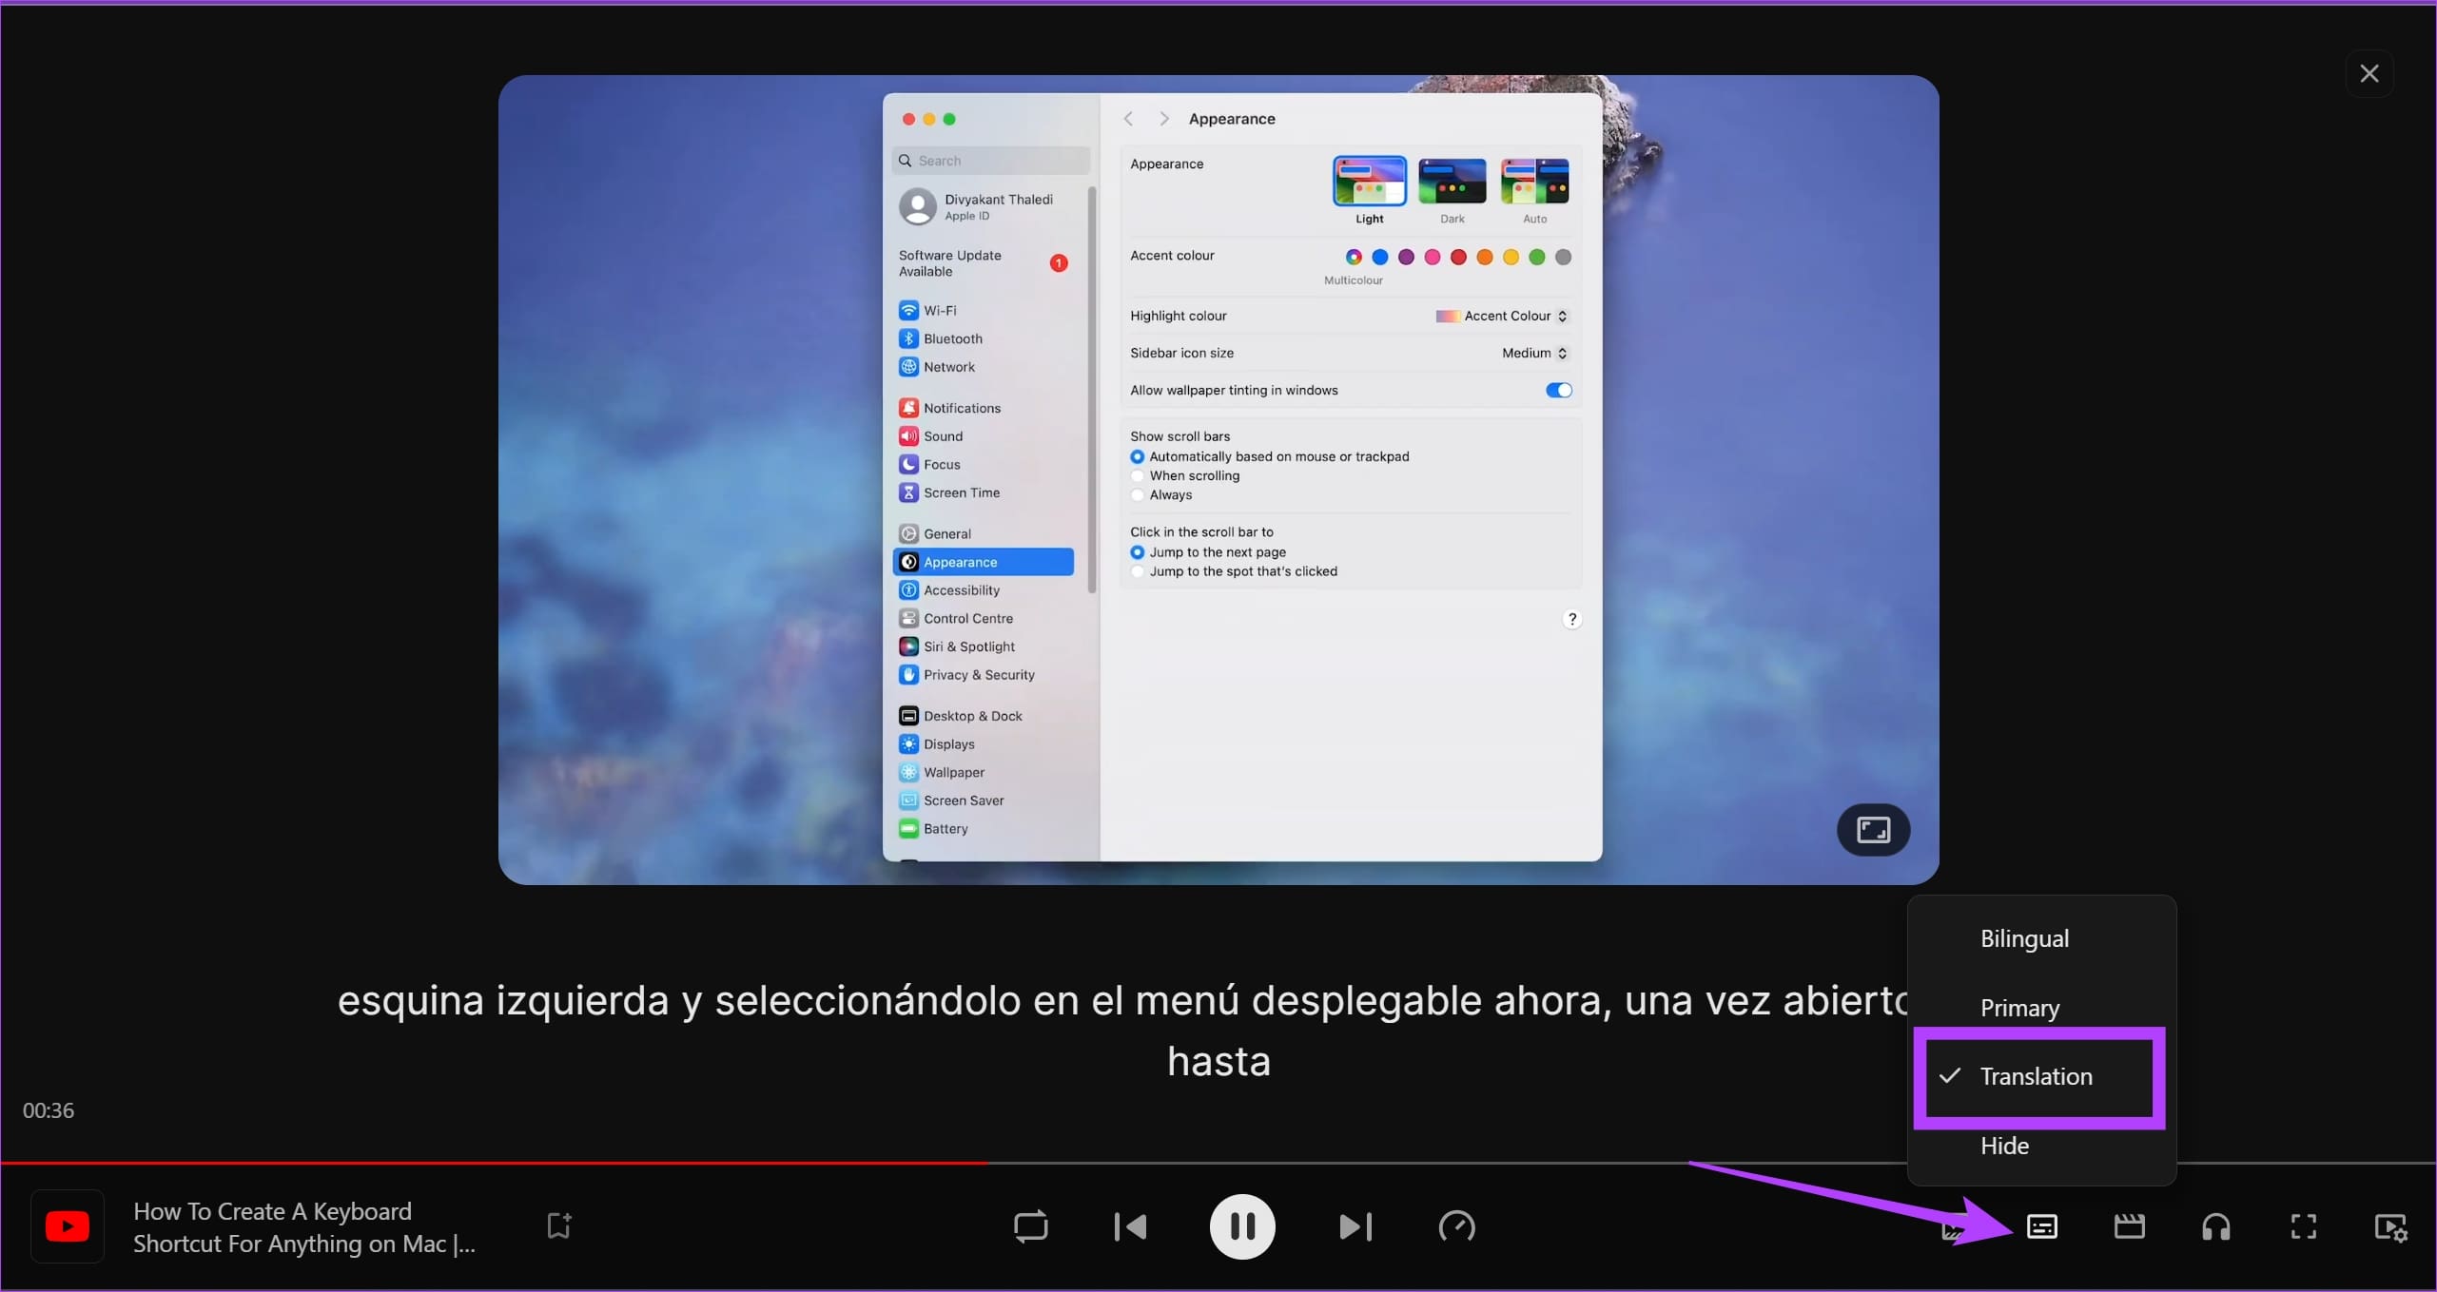Screen dimensions: 2437x1292
Task: Click the add bookmark icon
Action: pos(557,1226)
